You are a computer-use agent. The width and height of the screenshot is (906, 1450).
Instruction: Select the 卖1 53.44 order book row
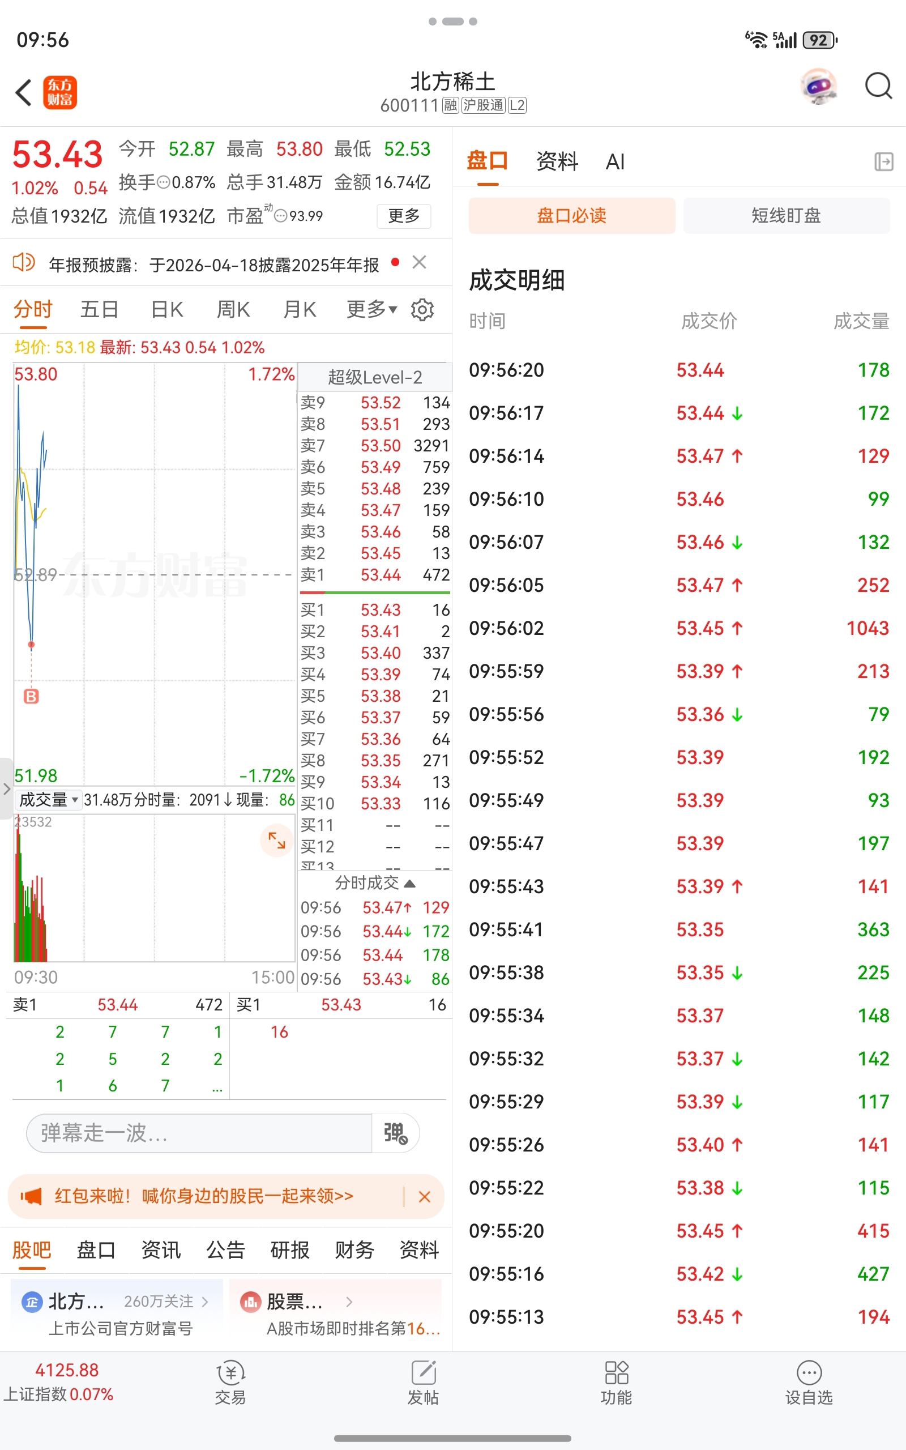[x=375, y=575]
